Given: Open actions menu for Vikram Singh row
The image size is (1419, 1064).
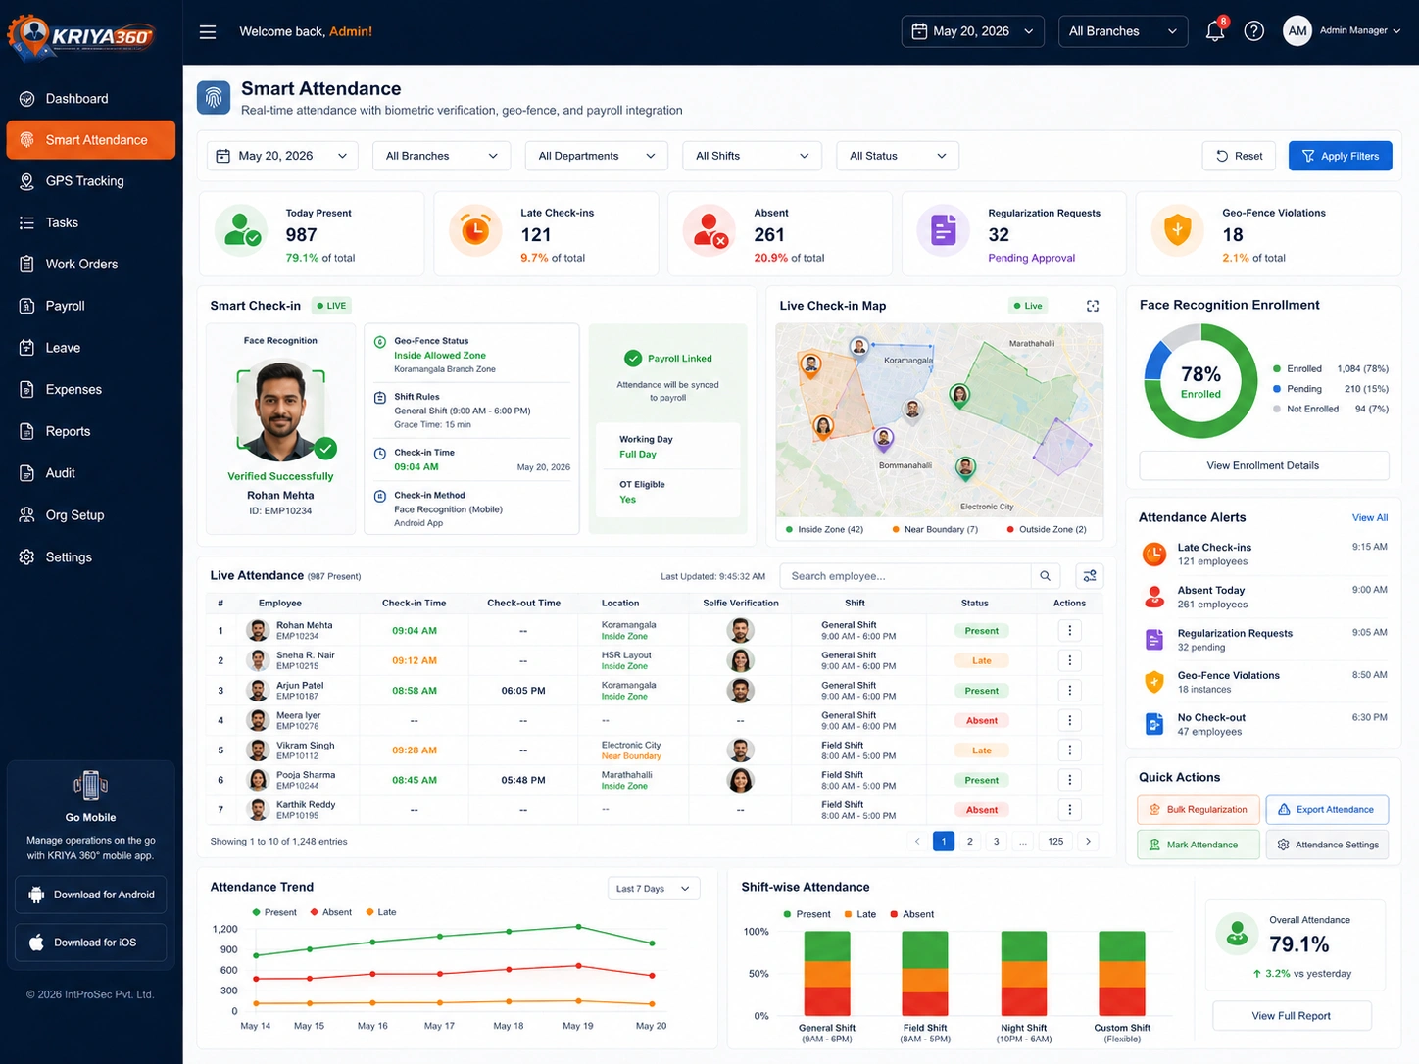Looking at the screenshot, I should (x=1069, y=750).
